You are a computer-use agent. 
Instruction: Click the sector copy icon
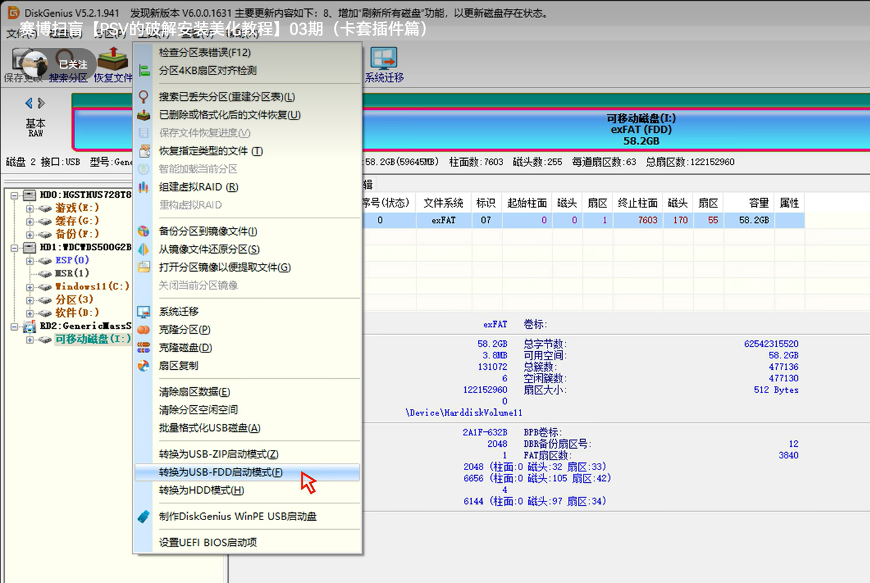click(x=144, y=365)
